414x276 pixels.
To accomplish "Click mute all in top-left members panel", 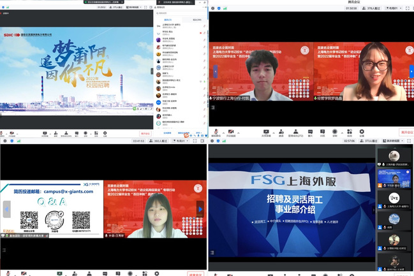I will (x=167, y=133).
